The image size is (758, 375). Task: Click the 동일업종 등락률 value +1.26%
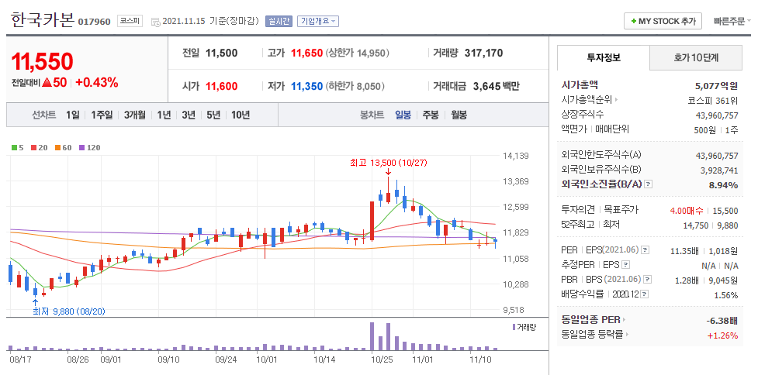[723, 335]
